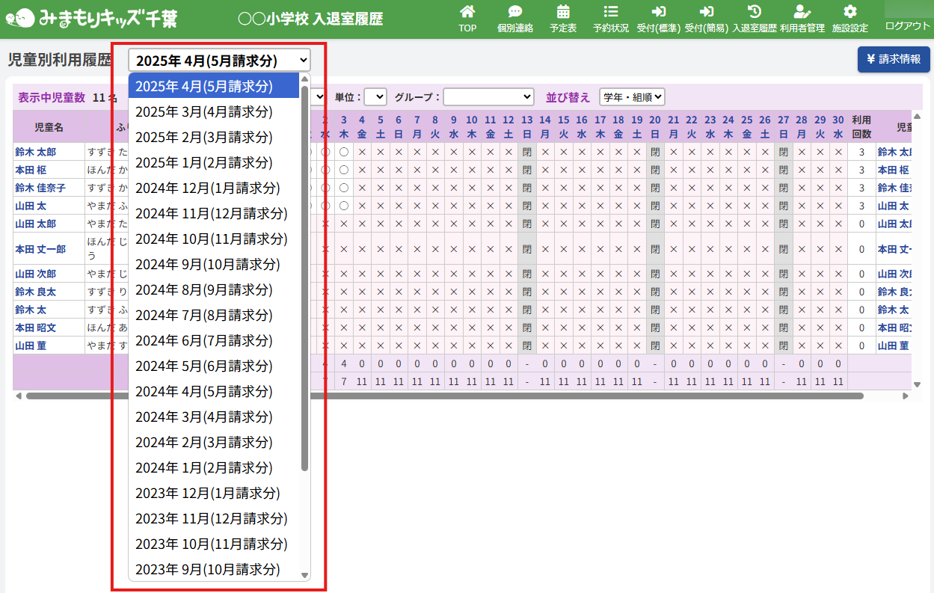Open the 並び替え sort dropdown
The image size is (934, 593).
[631, 97]
